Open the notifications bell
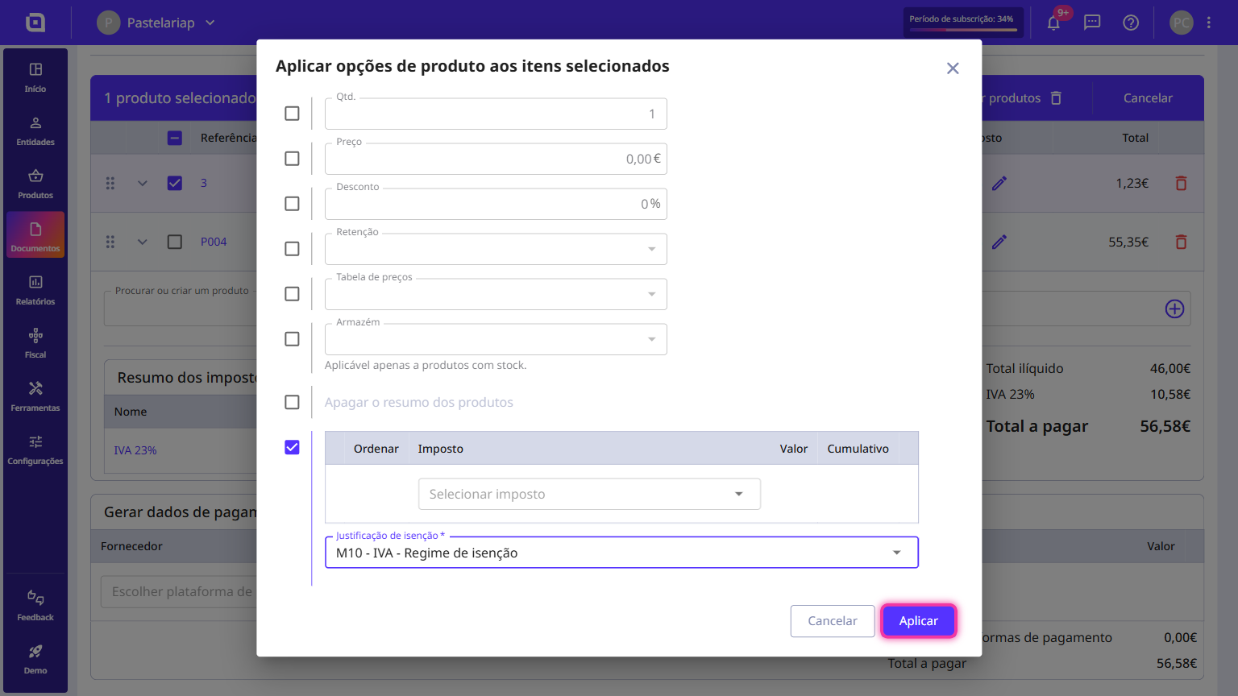The image size is (1238, 696). coord(1053,23)
